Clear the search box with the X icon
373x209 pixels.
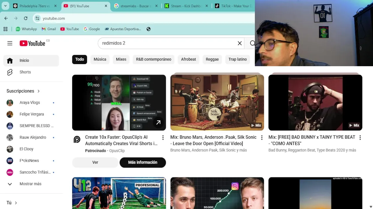point(240,43)
